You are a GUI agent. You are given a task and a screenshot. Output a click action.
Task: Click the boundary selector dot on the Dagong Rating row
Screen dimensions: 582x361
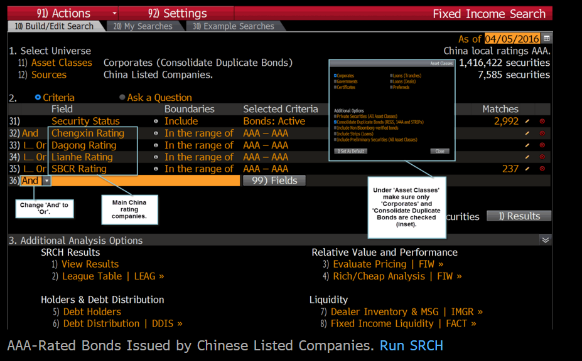coord(156,145)
